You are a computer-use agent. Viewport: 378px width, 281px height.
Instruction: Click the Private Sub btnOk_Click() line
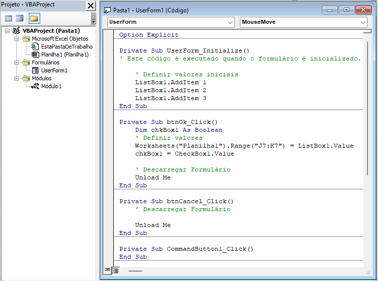[x=168, y=122]
